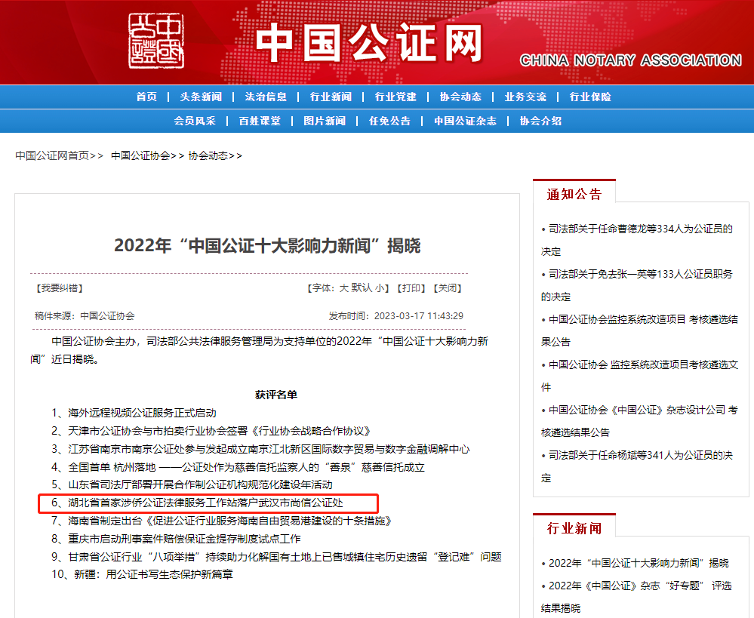
Task: Click the 中国公证网 header title
Action: [x=369, y=42]
